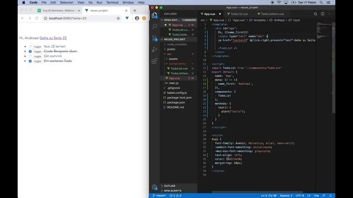The width and height of the screenshot is (353, 198).
Task: Expand the assets folder
Action: point(179,59)
